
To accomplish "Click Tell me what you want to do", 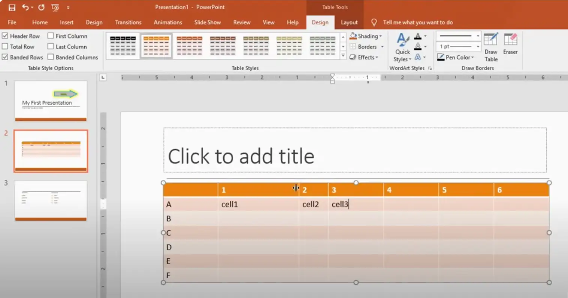I will (417, 22).
